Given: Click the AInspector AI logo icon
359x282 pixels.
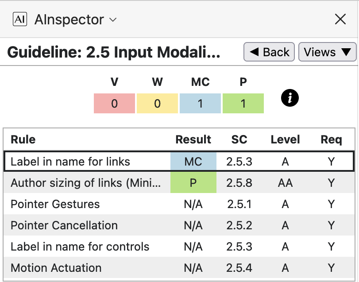Looking at the screenshot, I should 20,19.
